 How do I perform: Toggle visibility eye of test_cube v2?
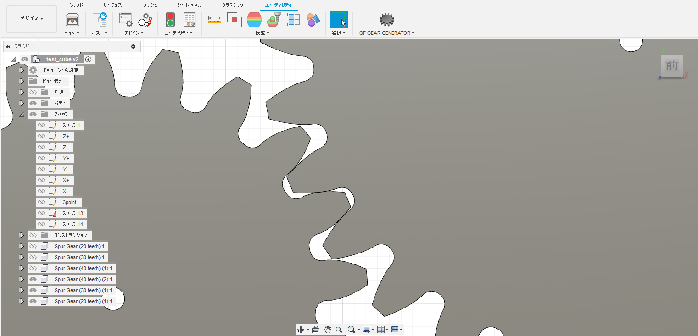click(25, 59)
